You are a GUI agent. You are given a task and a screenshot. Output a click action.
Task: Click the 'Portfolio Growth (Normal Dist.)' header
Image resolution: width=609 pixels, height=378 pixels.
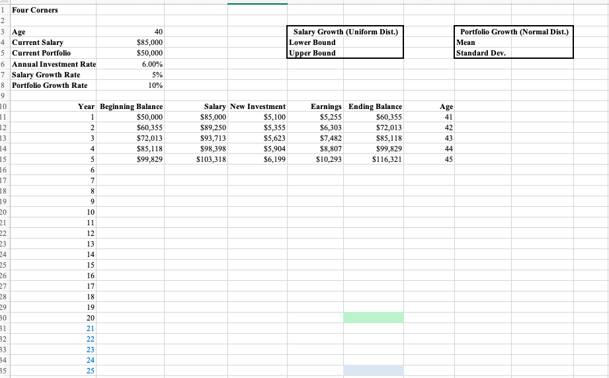click(514, 32)
